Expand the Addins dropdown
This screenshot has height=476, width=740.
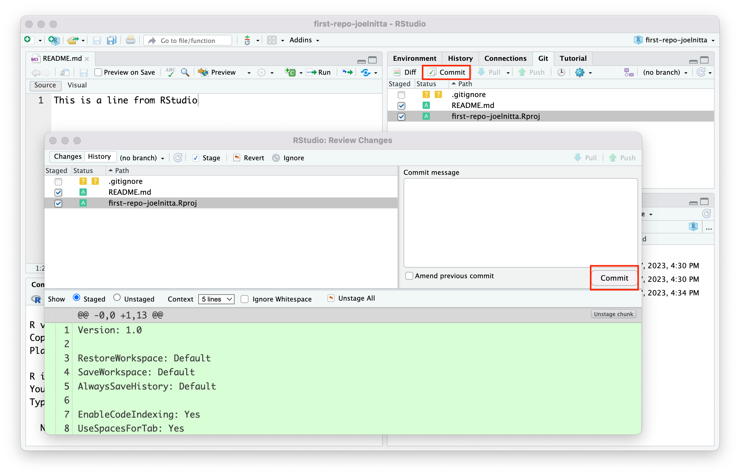pos(304,40)
